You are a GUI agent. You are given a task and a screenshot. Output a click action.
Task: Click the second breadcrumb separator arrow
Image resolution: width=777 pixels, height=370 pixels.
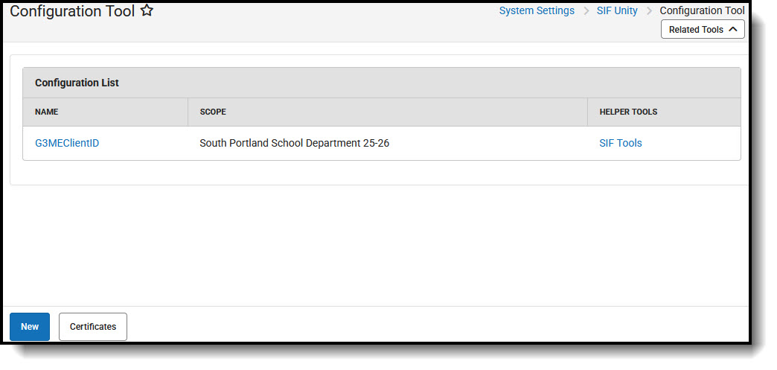click(x=649, y=11)
